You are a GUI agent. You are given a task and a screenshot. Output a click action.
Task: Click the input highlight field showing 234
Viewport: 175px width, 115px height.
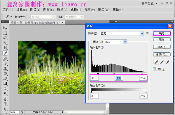pyautogui.click(x=143, y=78)
